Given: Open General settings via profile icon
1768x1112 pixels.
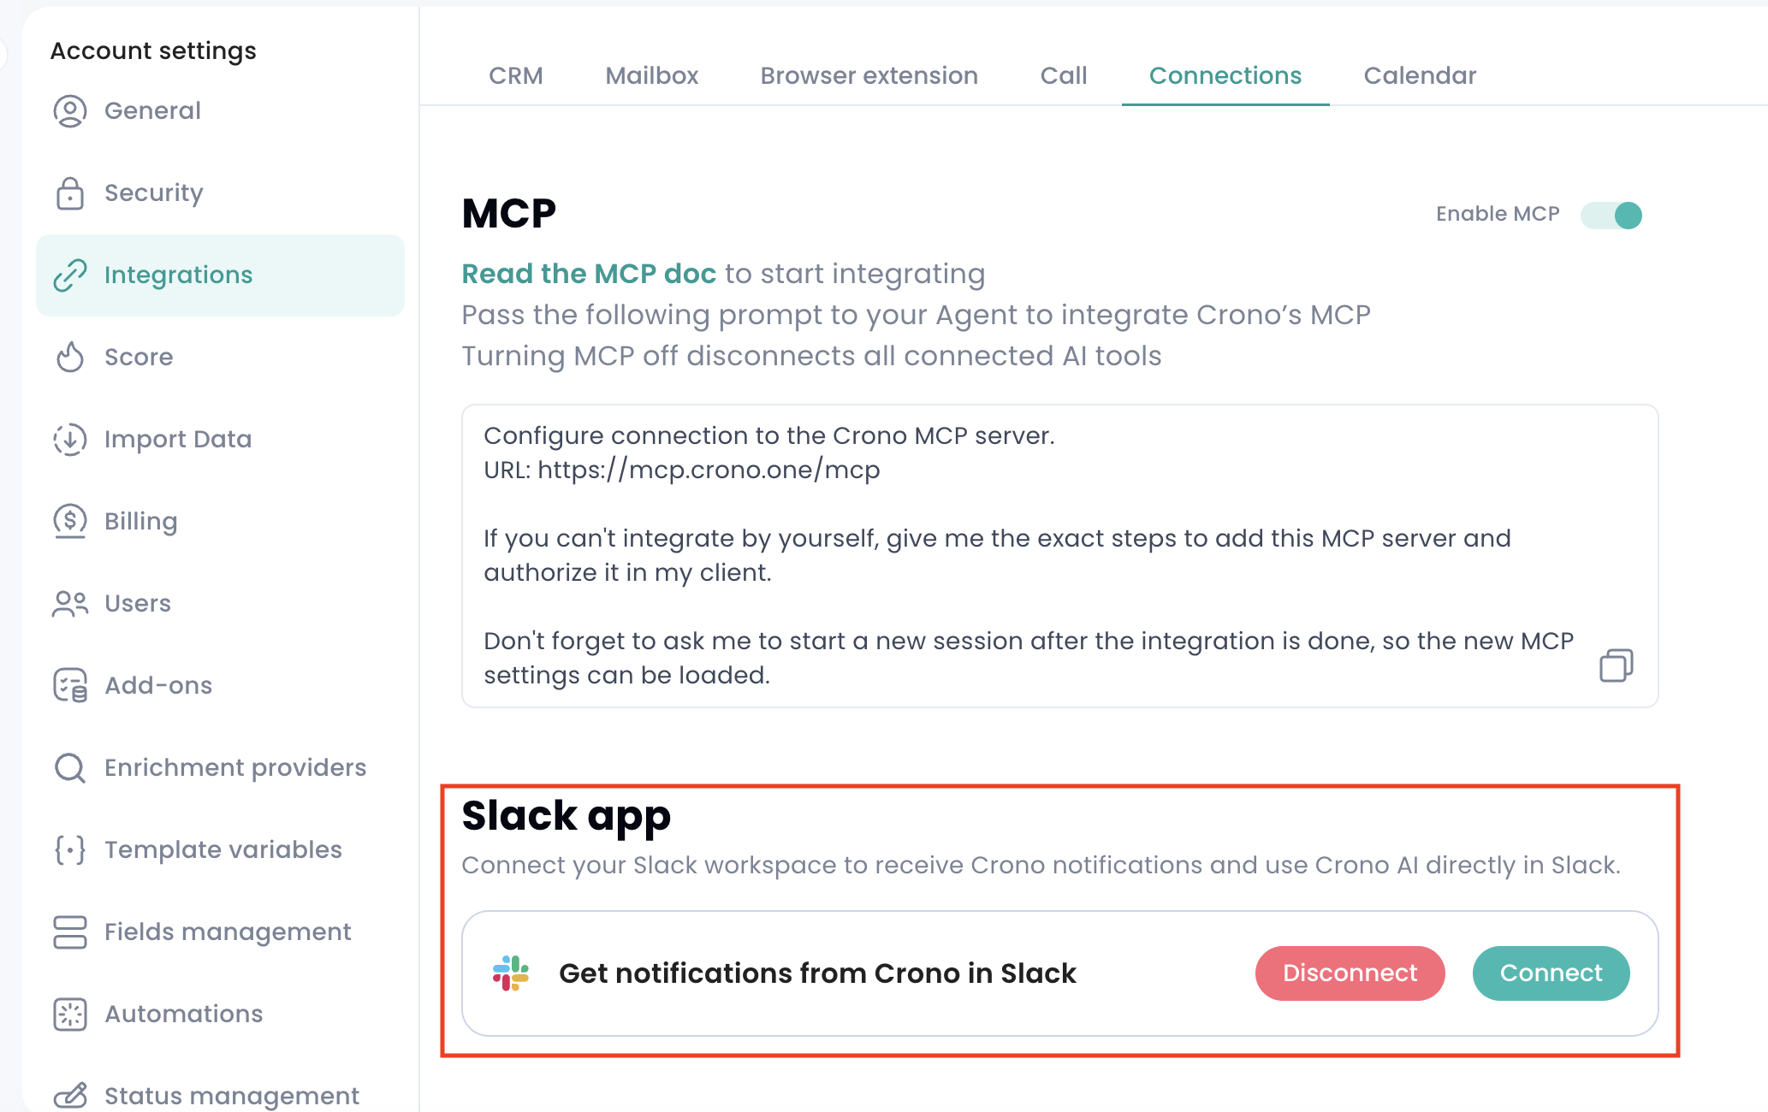Looking at the screenshot, I should pos(70,111).
